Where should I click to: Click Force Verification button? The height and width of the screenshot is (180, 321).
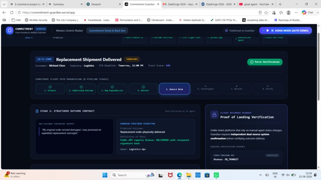(x=265, y=62)
